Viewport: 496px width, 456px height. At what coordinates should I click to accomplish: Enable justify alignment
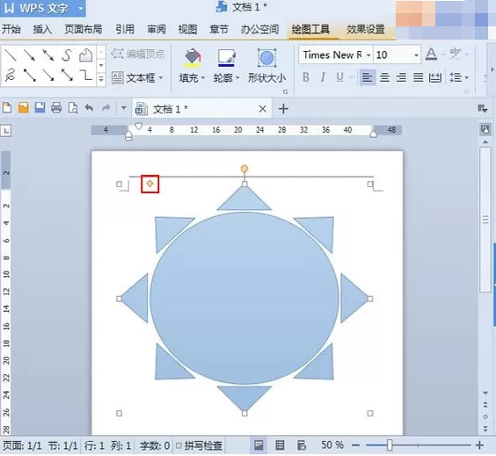(419, 77)
